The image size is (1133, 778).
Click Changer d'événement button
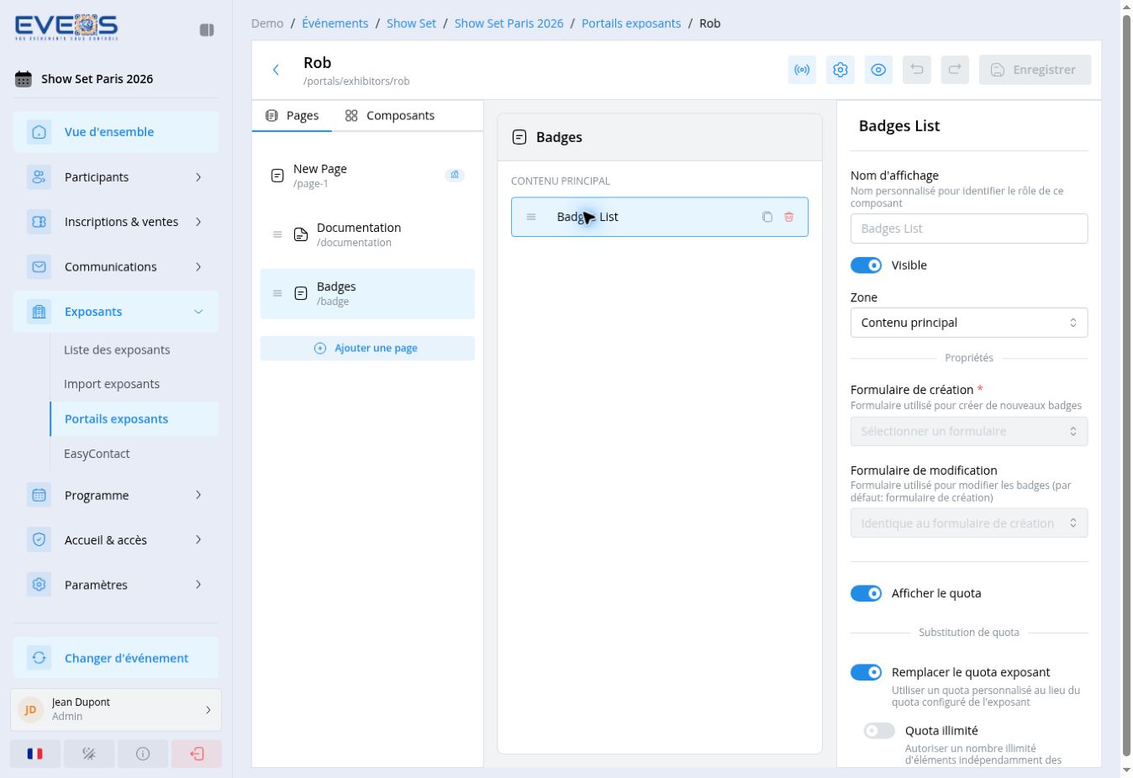[116, 658]
